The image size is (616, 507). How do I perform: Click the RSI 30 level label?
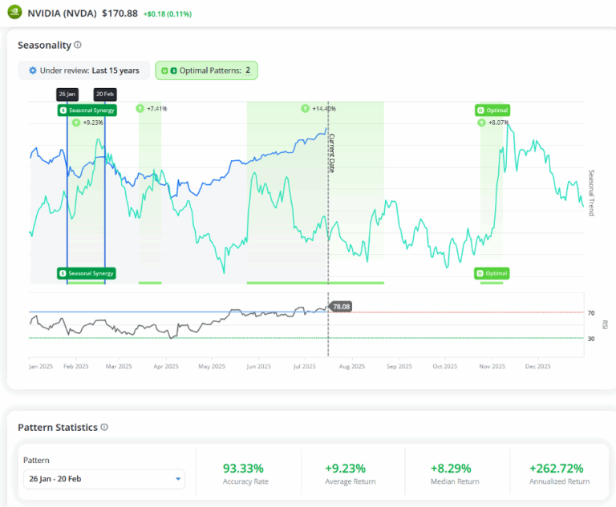click(591, 339)
